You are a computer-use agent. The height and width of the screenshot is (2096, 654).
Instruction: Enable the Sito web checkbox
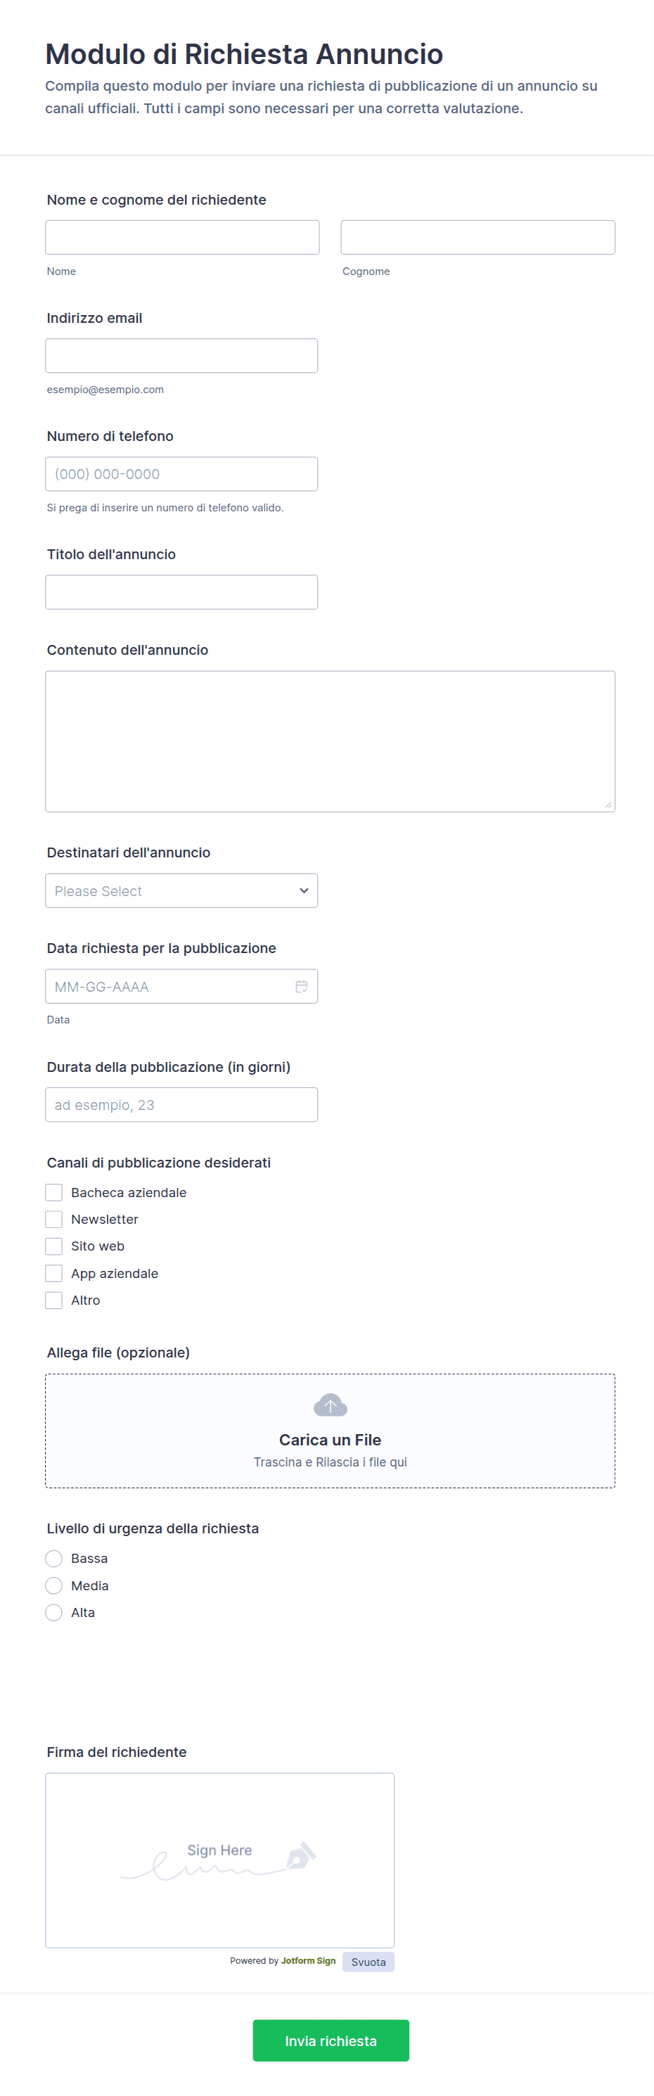pos(53,1246)
